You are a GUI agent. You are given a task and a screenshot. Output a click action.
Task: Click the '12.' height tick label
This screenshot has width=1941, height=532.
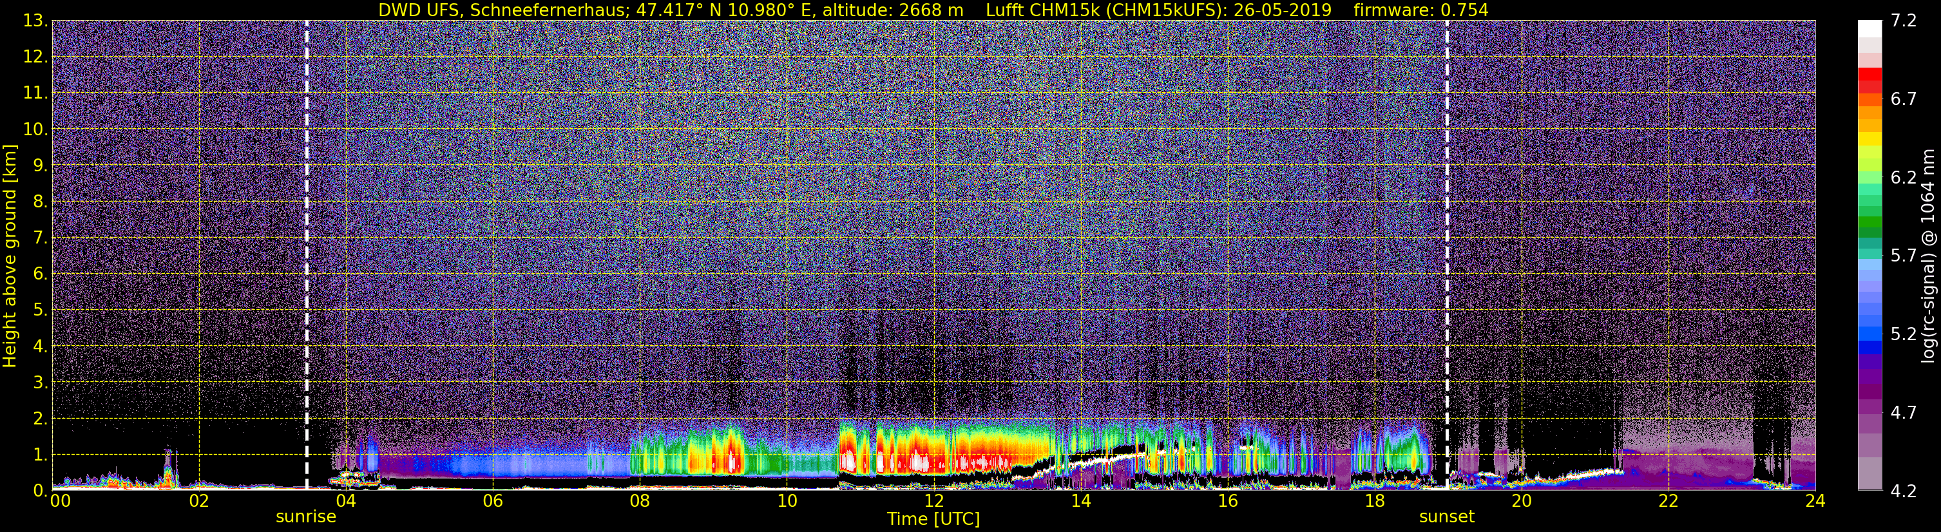[x=35, y=57]
